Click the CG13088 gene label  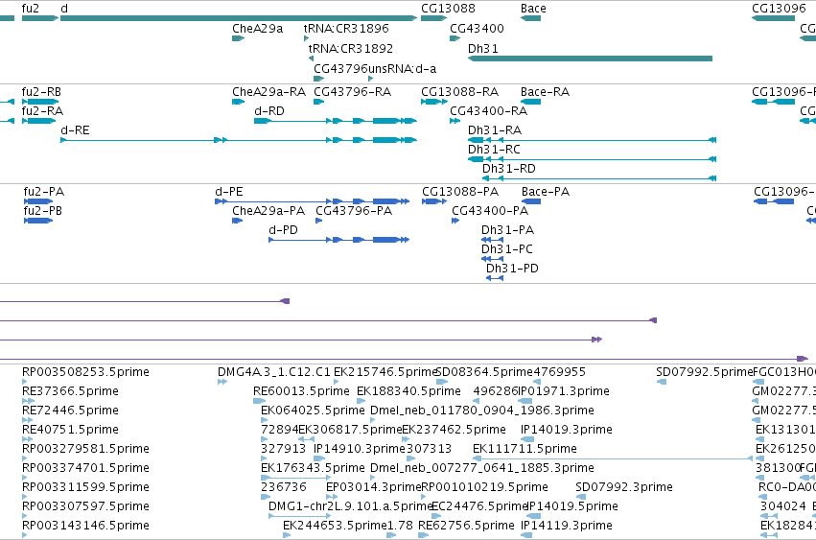[448, 9]
